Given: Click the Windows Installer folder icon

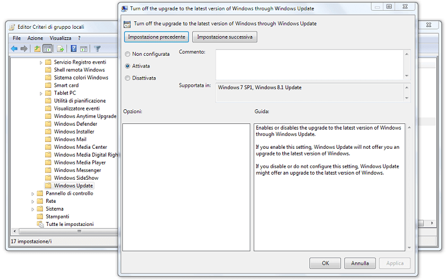Looking at the screenshot, I should click(x=48, y=132).
